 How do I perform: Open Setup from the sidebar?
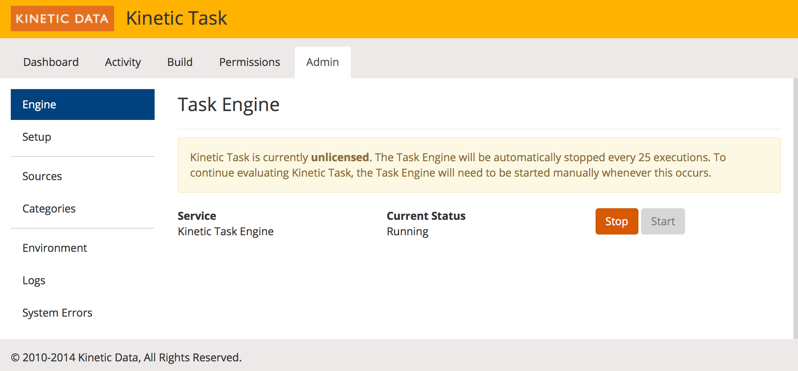(x=37, y=137)
